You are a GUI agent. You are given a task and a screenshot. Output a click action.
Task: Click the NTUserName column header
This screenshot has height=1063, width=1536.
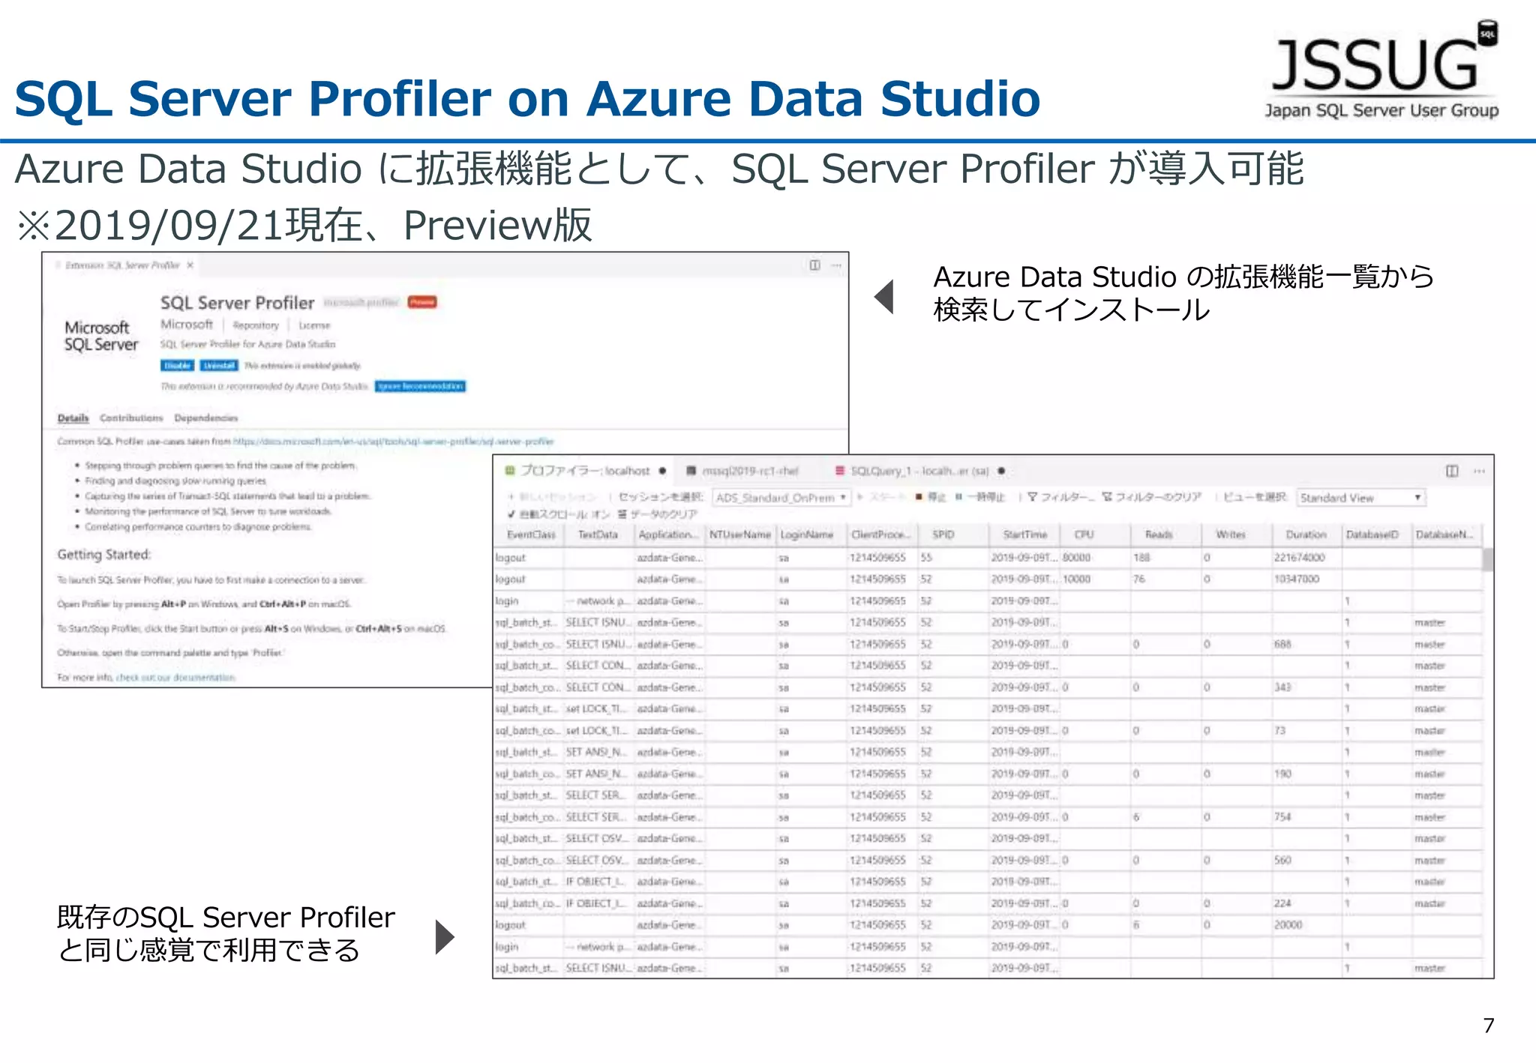[739, 534]
